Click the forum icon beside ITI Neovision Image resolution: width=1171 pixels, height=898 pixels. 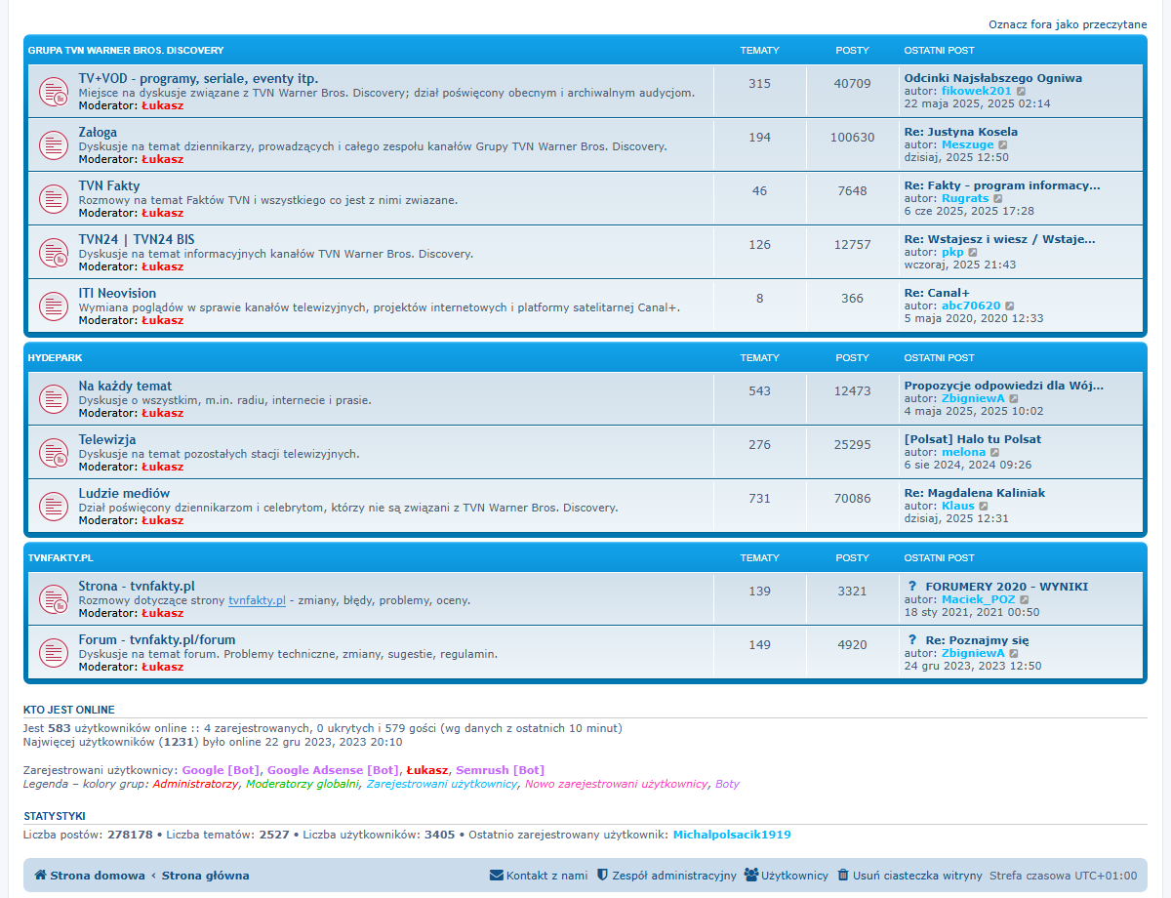pyautogui.click(x=53, y=306)
